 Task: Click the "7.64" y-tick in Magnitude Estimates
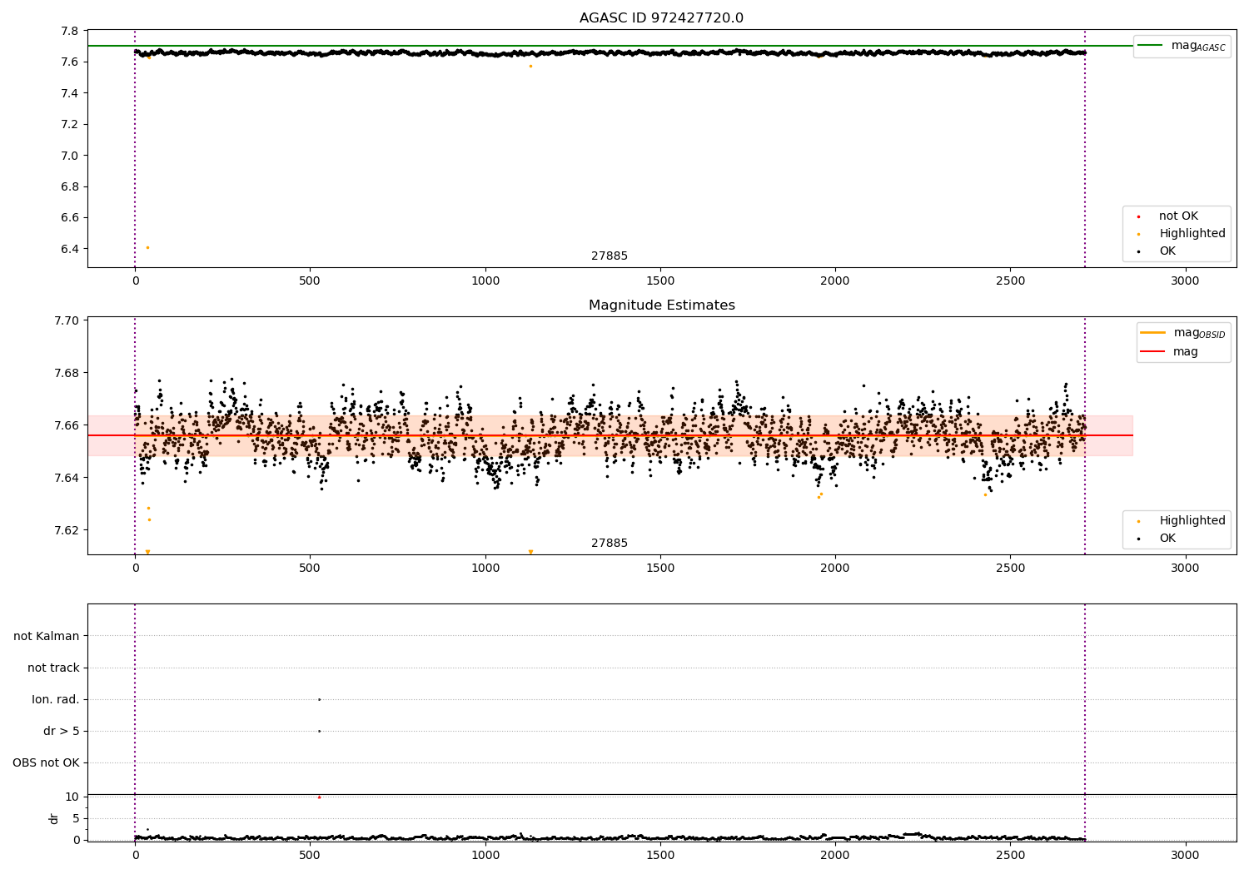(67, 479)
